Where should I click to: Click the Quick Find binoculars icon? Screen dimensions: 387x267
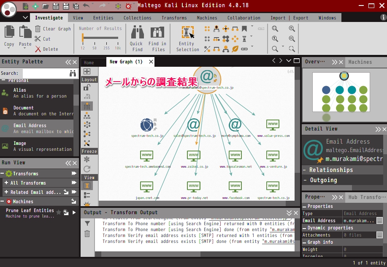[136, 33]
